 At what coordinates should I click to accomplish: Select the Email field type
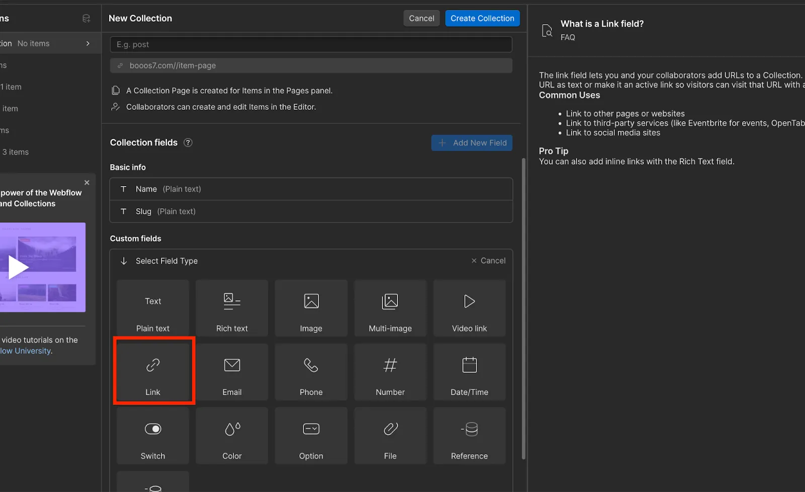click(x=232, y=372)
